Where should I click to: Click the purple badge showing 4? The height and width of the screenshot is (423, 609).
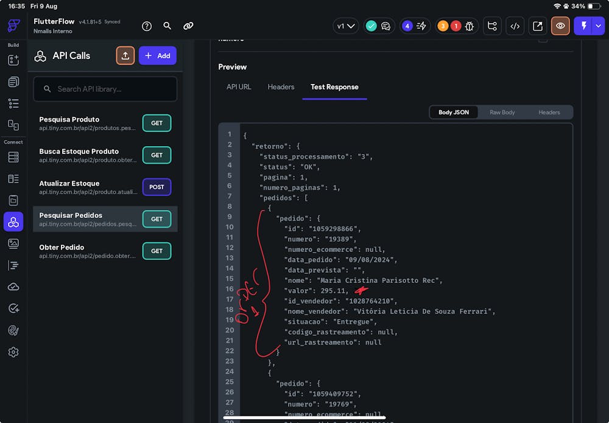[x=407, y=26]
